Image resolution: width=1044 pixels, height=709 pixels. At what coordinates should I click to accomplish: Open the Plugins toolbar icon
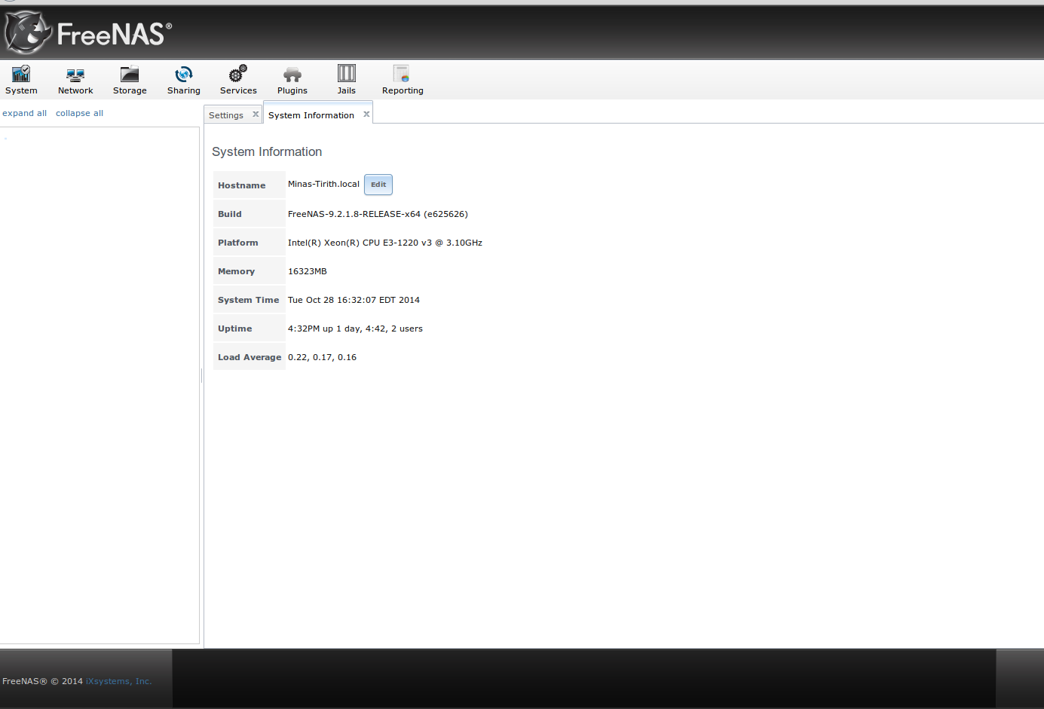[292, 79]
